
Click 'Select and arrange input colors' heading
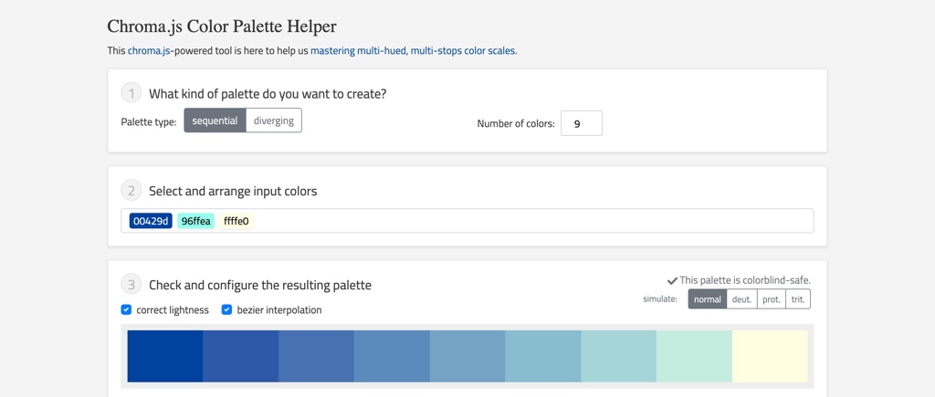tap(233, 192)
